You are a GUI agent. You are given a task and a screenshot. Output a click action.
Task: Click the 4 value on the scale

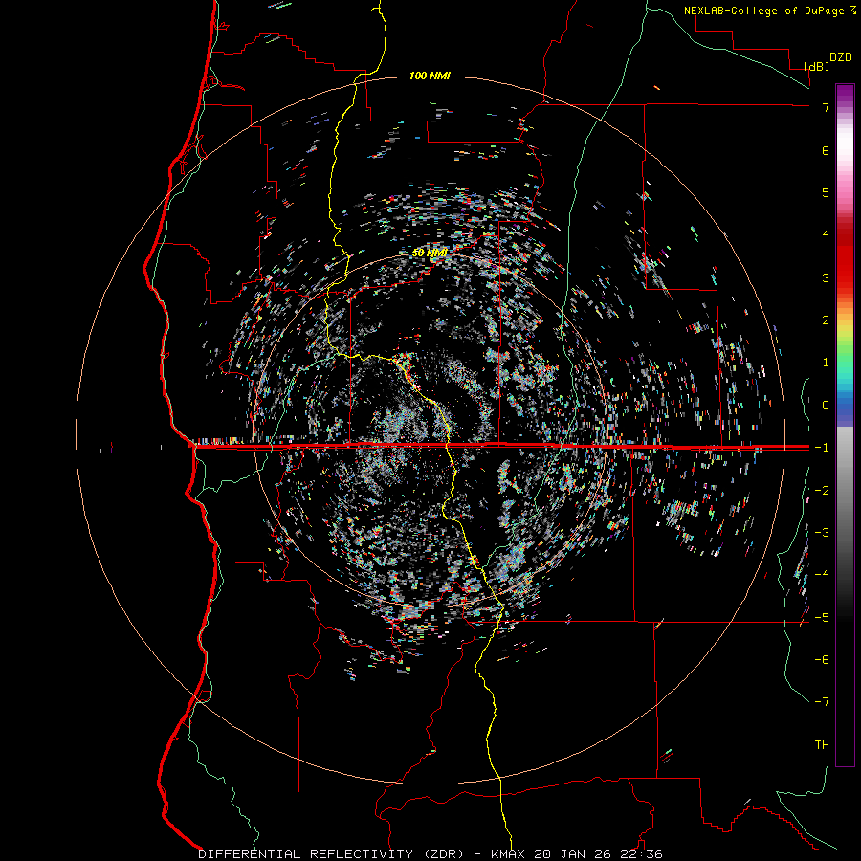point(826,235)
